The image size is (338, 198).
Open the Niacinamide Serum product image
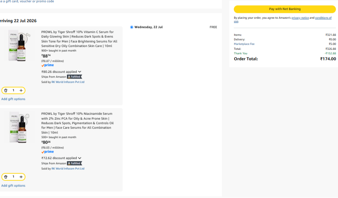tap(20, 127)
